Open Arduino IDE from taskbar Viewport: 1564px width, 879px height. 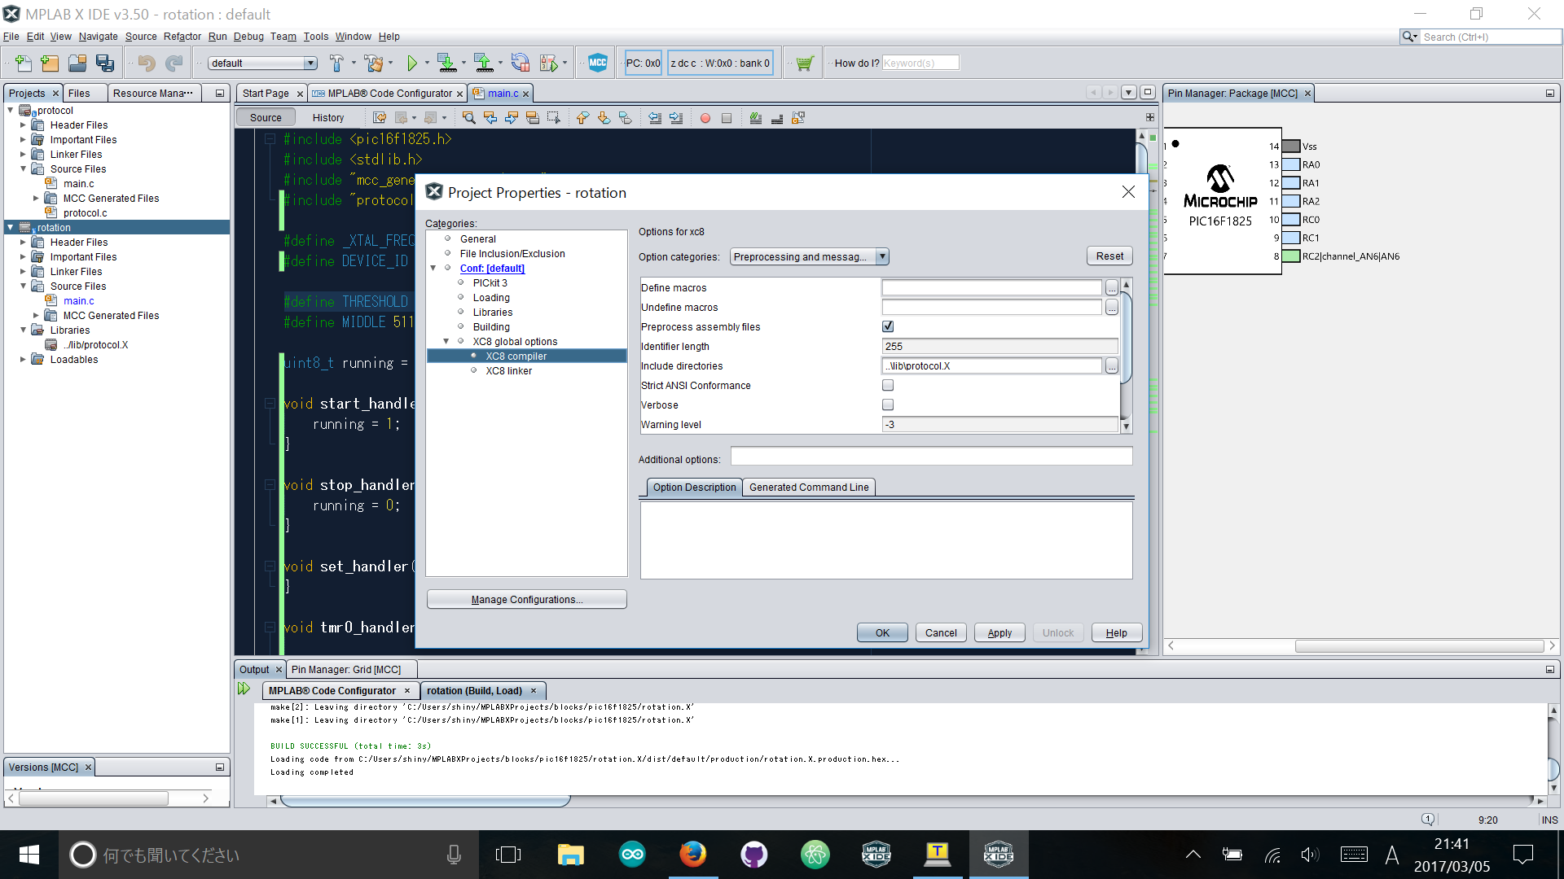[632, 855]
